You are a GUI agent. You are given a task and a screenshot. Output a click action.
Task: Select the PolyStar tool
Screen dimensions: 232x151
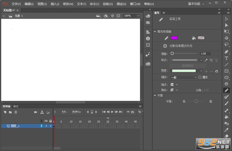[226, 84]
